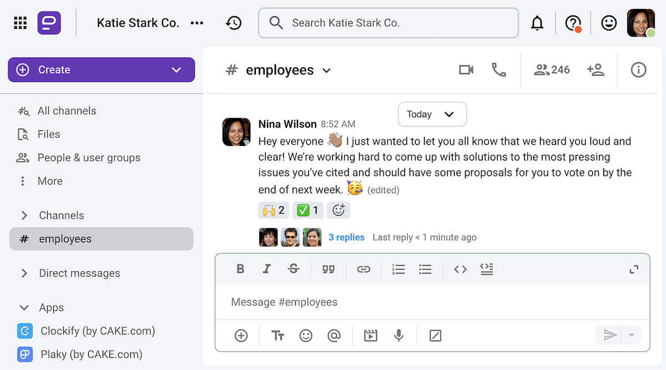The height and width of the screenshot is (370, 666).
Task: Add a new reaction with the smiley icon
Action: click(x=339, y=210)
